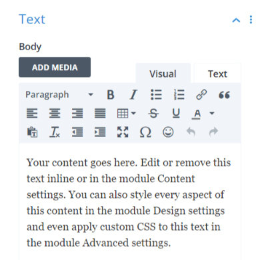
Task: Apply blockquote formatting
Action: click(224, 95)
